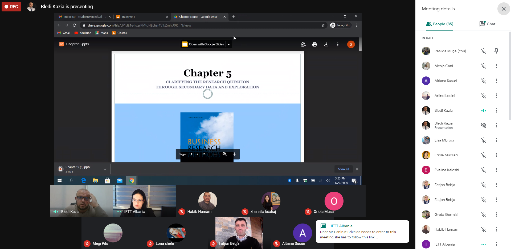
Task: Pin Resilda Muça's video
Action: pos(496,51)
